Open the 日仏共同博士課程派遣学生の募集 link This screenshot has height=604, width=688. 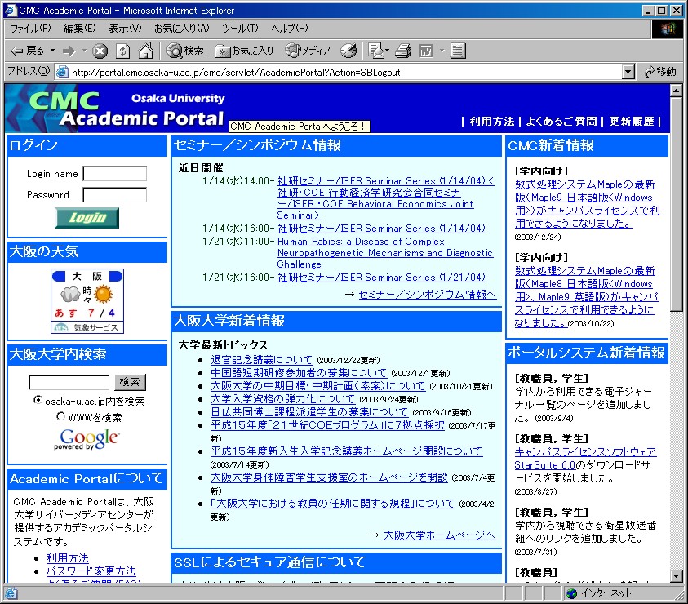[x=308, y=412]
